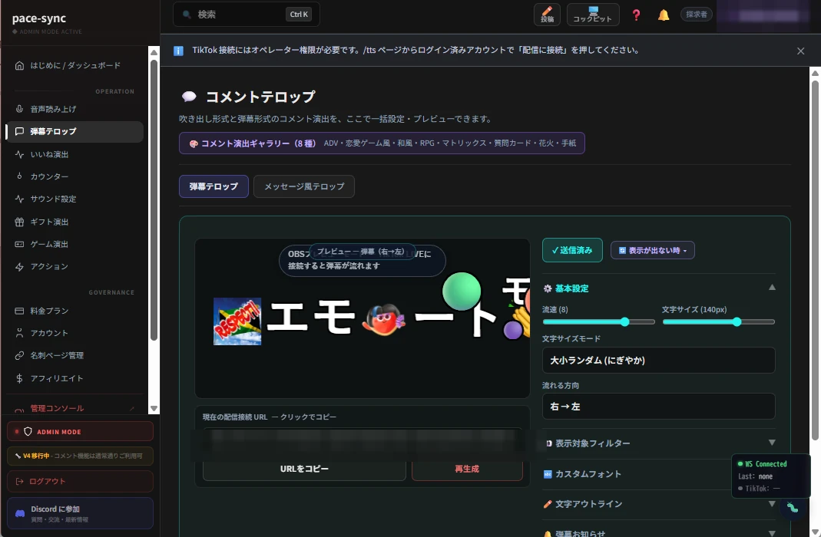Click the pencil icon beside 文字アウトライン
The image size is (821, 537).
(x=548, y=504)
